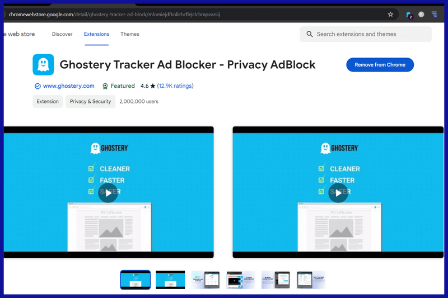This screenshot has height=298, width=448.
Task: Play the first Ghostery promo video
Action: (x=108, y=193)
